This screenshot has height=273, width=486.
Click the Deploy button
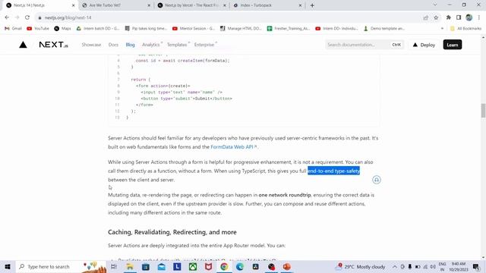point(424,45)
